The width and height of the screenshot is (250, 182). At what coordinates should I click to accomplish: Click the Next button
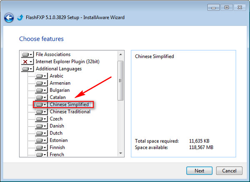coord(199,171)
